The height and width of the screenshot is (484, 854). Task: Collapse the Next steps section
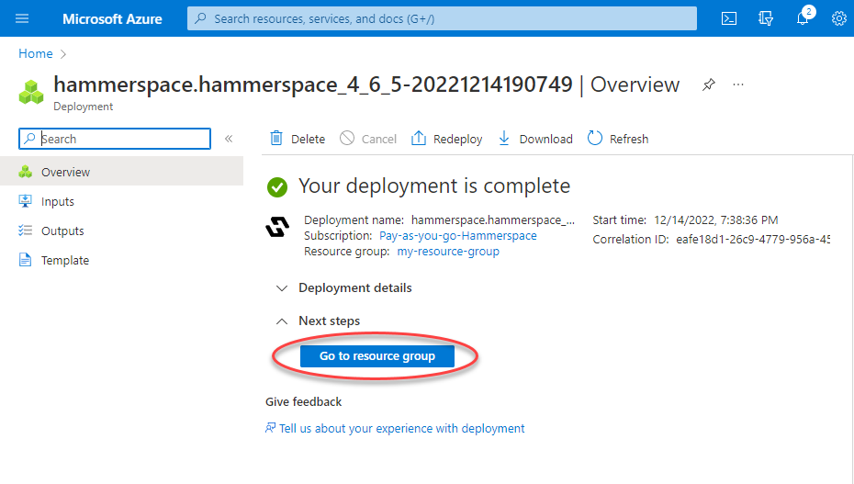click(x=318, y=321)
